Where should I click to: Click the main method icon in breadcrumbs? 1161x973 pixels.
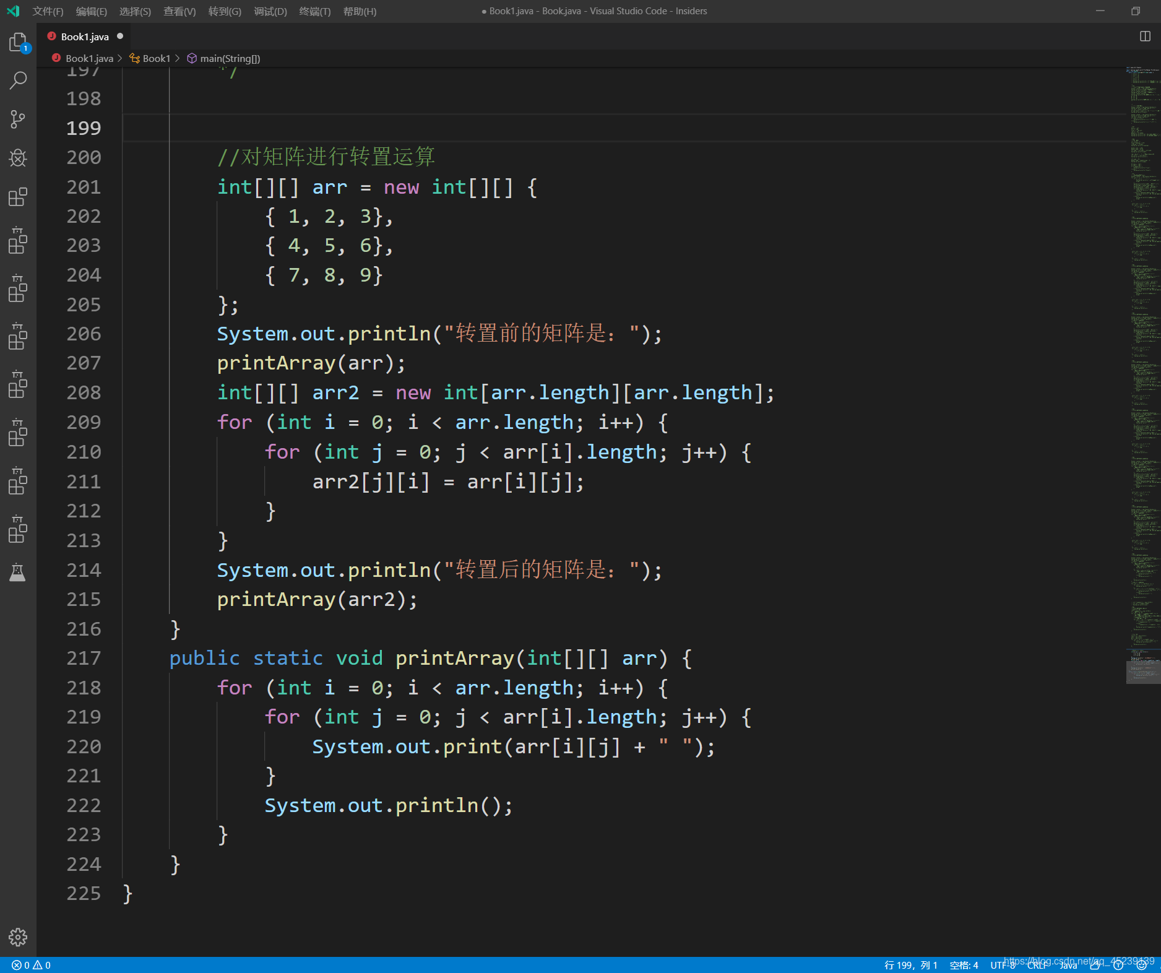click(x=192, y=58)
